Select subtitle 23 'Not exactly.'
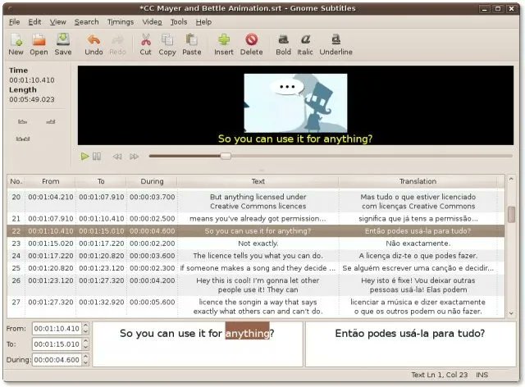The image size is (525, 387). click(255, 244)
